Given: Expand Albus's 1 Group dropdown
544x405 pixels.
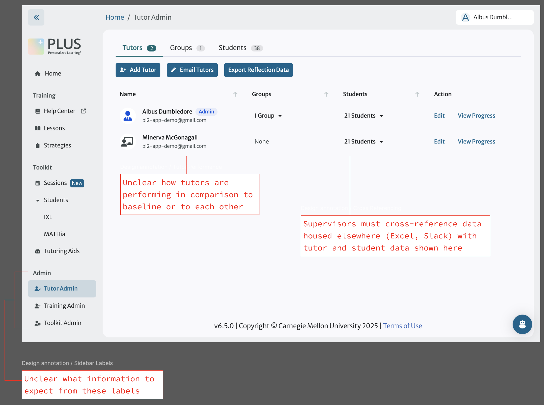Looking at the screenshot, I should coord(268,116).
